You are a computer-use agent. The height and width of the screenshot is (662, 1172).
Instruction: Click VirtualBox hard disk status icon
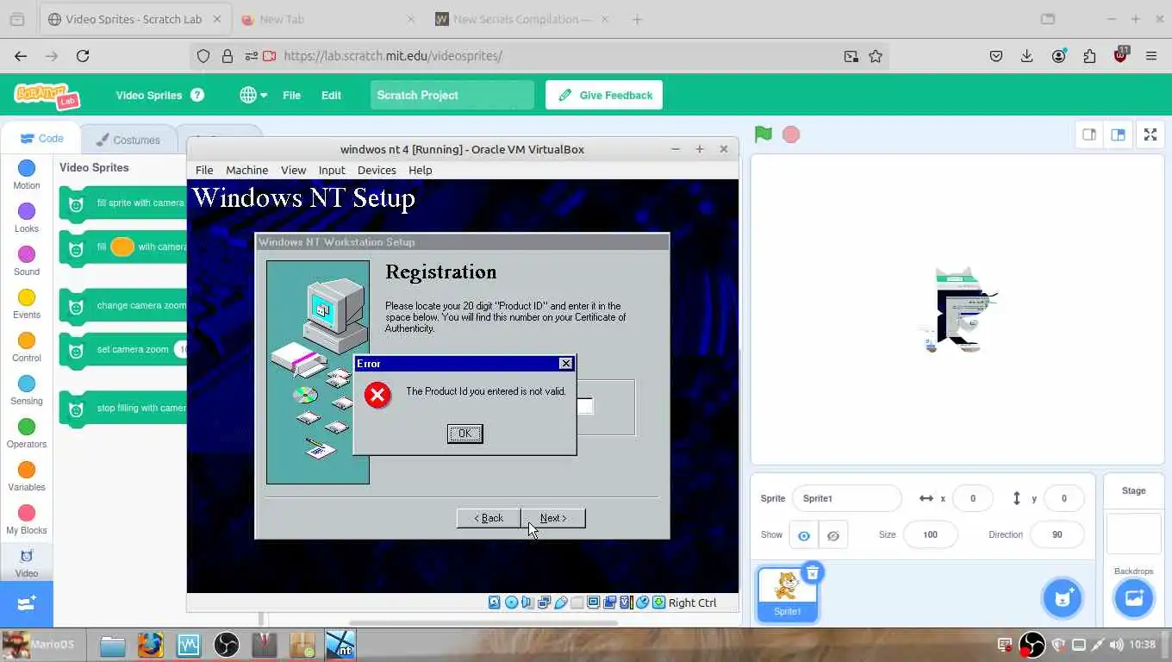494,603
